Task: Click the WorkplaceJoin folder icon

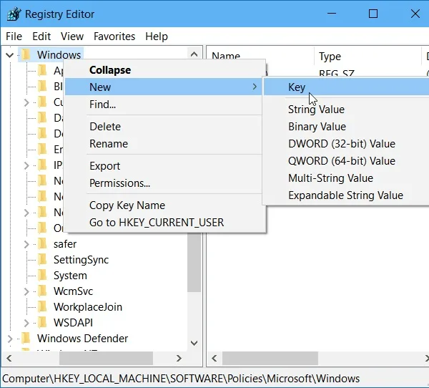Action: click(42, 307)
